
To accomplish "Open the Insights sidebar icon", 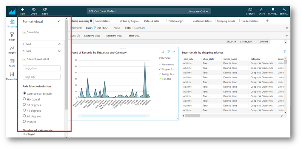I will [x=12, y=48].
